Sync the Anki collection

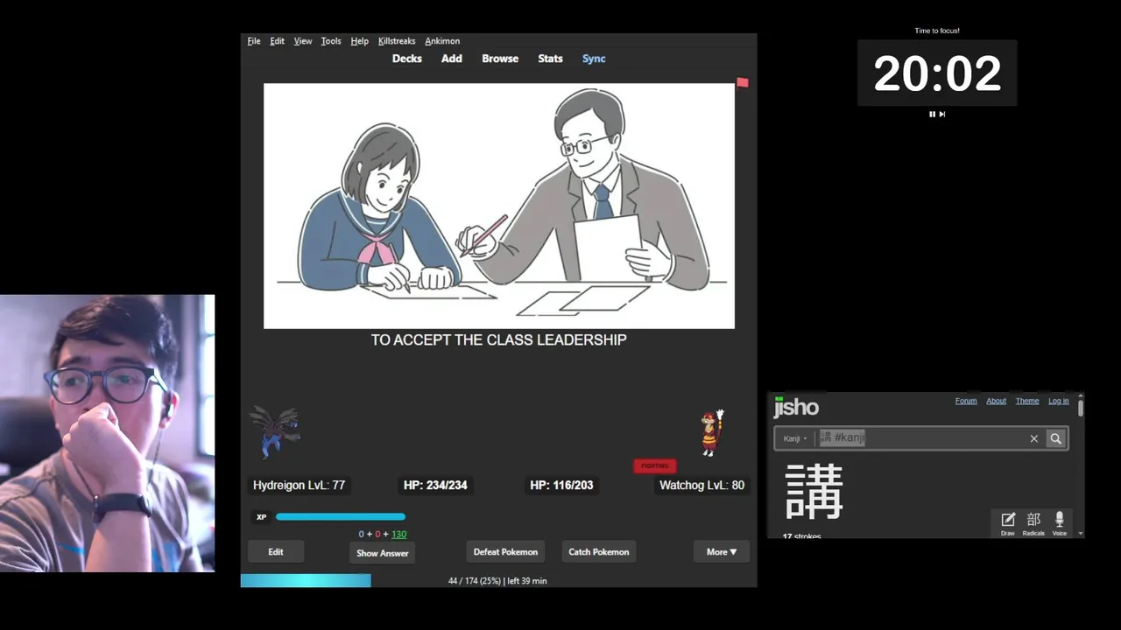pos(594,59)
